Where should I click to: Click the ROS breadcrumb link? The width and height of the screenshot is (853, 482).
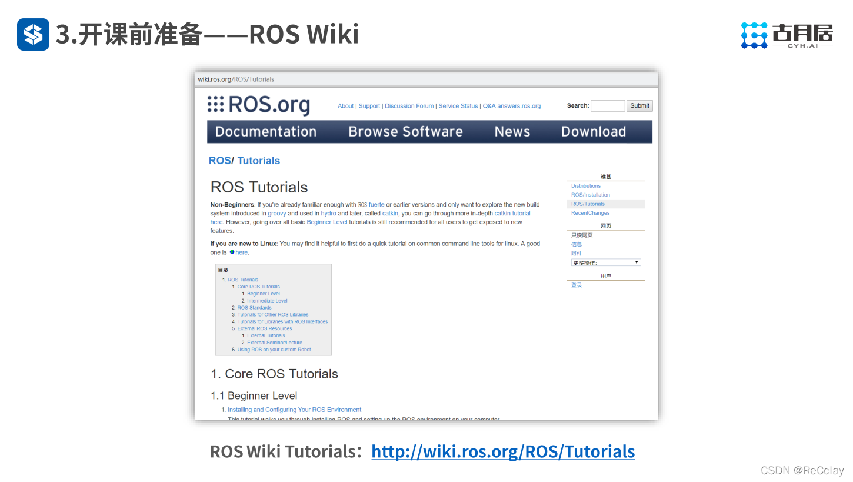[220, 161]
